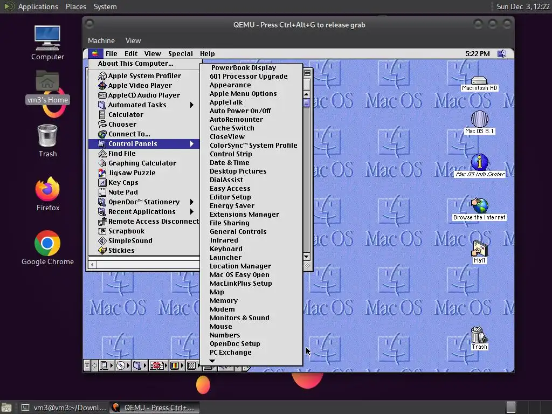This screenshot has width=552, height=414.
Task: Open QEMU Machine menu
Action: point(101,40)
